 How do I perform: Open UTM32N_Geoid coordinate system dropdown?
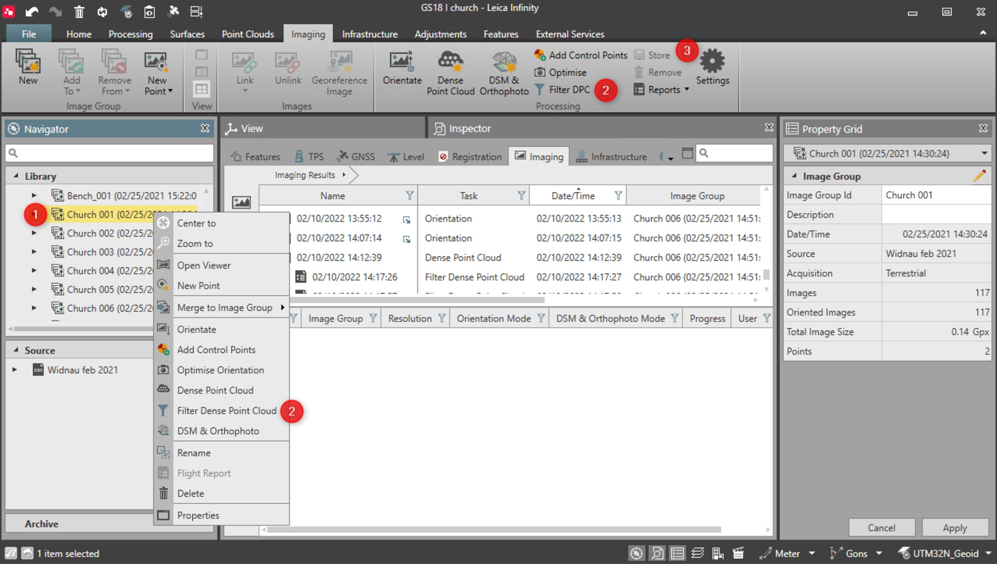point(988,553)
